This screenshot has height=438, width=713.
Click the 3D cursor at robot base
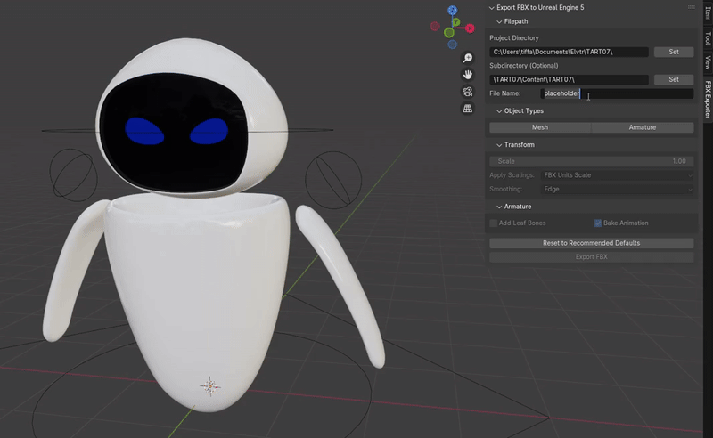210,386
